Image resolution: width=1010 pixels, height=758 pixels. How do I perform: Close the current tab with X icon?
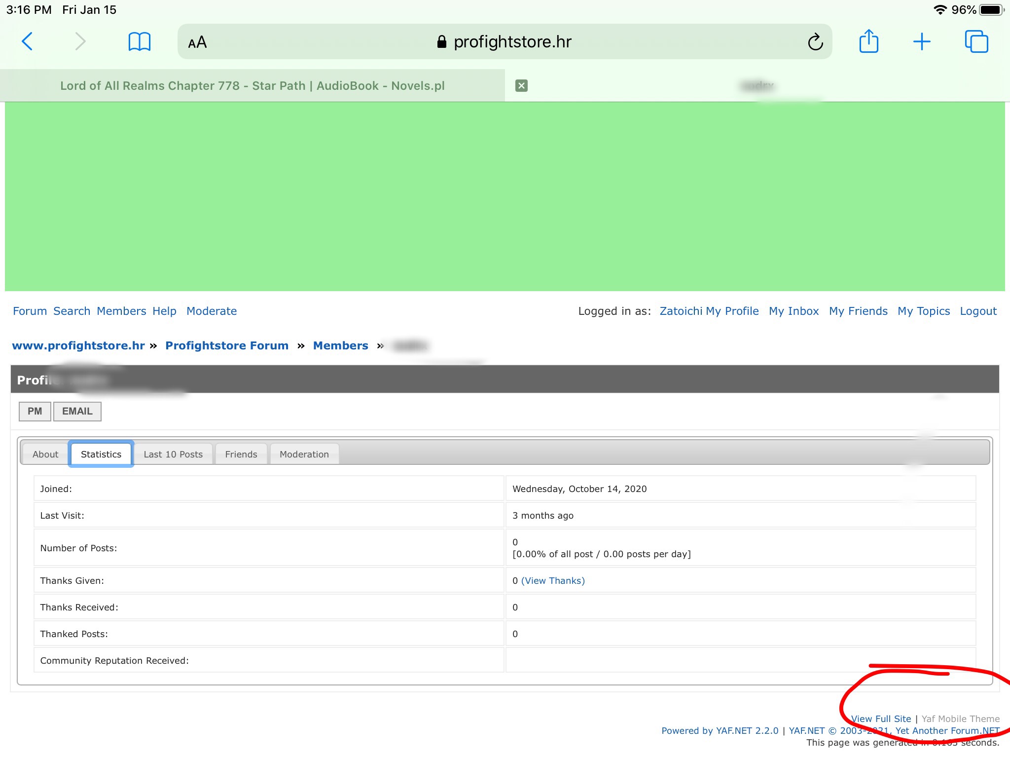point(521,86)
